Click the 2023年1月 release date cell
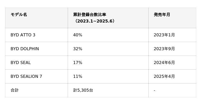Screen dimensions: 206x105 [x=164, y=35]
